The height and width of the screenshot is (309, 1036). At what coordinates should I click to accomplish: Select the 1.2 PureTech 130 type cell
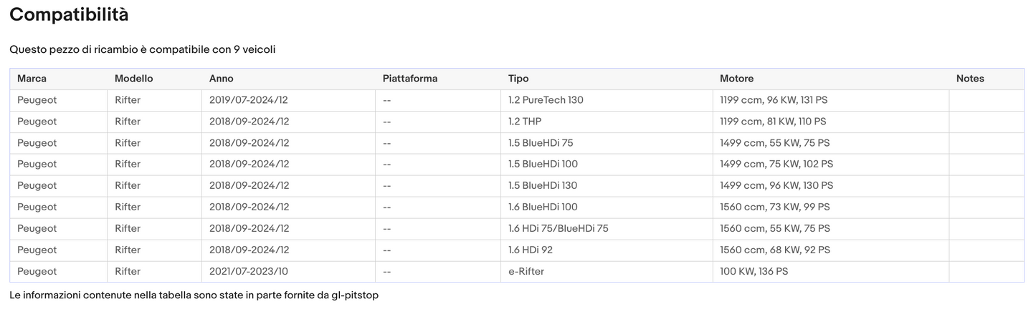(x=546, y=100)
